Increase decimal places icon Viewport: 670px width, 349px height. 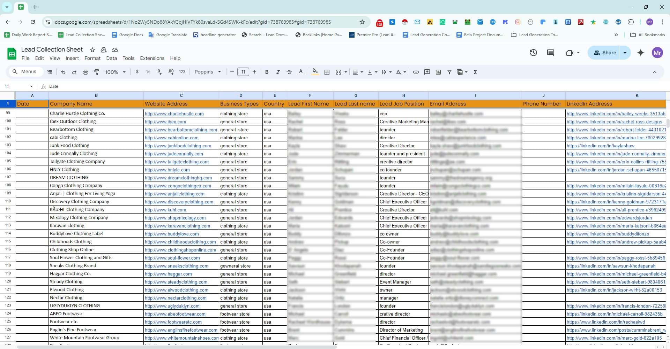(171, 72)
